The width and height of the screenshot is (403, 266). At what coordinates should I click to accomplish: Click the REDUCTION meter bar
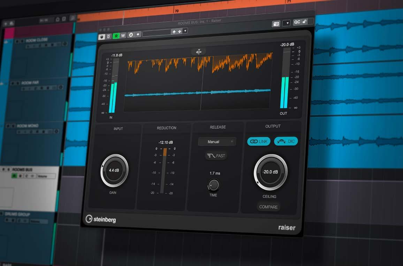click(x=163, y=171)
